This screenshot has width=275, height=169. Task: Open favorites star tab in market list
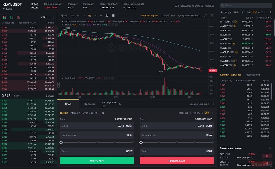pyautogui.click(x=222, y=12)
